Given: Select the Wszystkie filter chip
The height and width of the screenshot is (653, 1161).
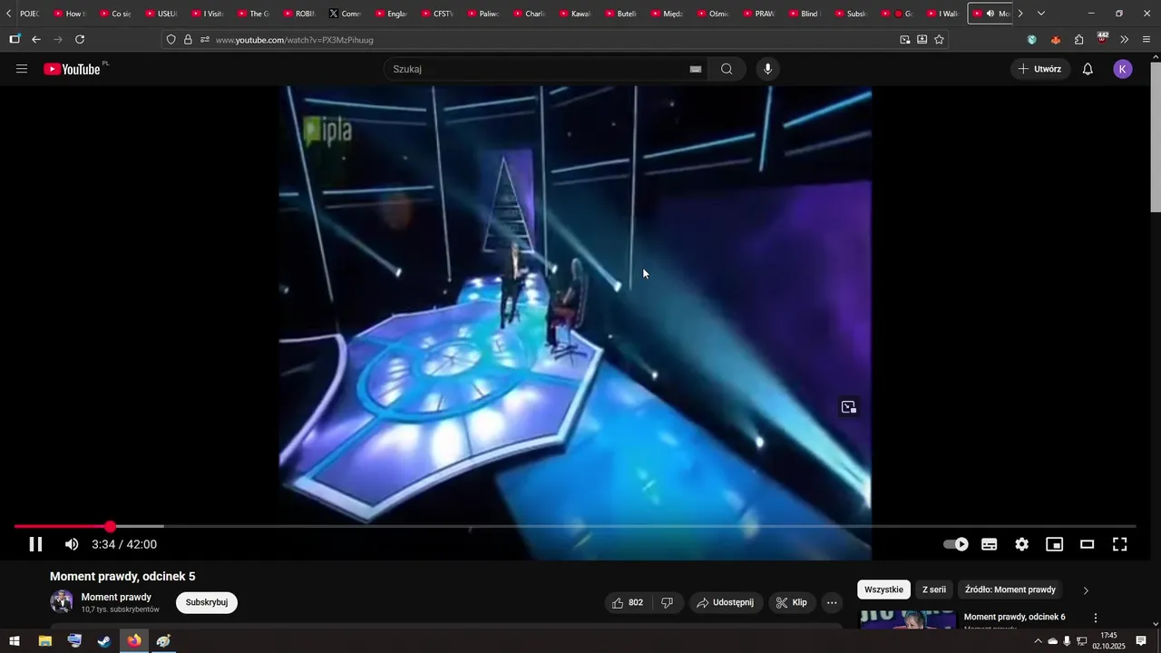Looking at the screenshot, I should pos(883,590).
